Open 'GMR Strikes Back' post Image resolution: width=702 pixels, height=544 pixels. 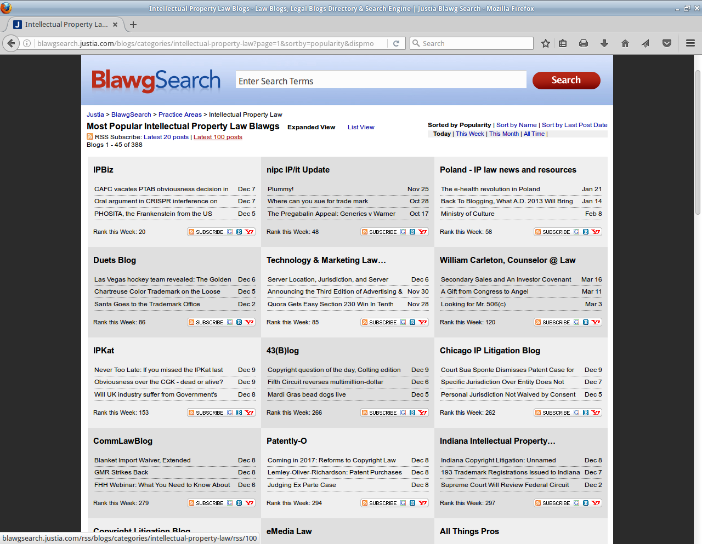coord(121,472)
